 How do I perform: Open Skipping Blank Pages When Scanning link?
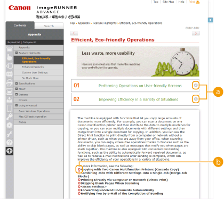point(110,183)
